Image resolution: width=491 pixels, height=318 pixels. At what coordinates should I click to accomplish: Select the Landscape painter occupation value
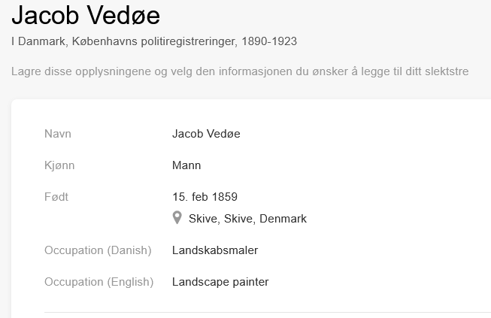[220, 282]
